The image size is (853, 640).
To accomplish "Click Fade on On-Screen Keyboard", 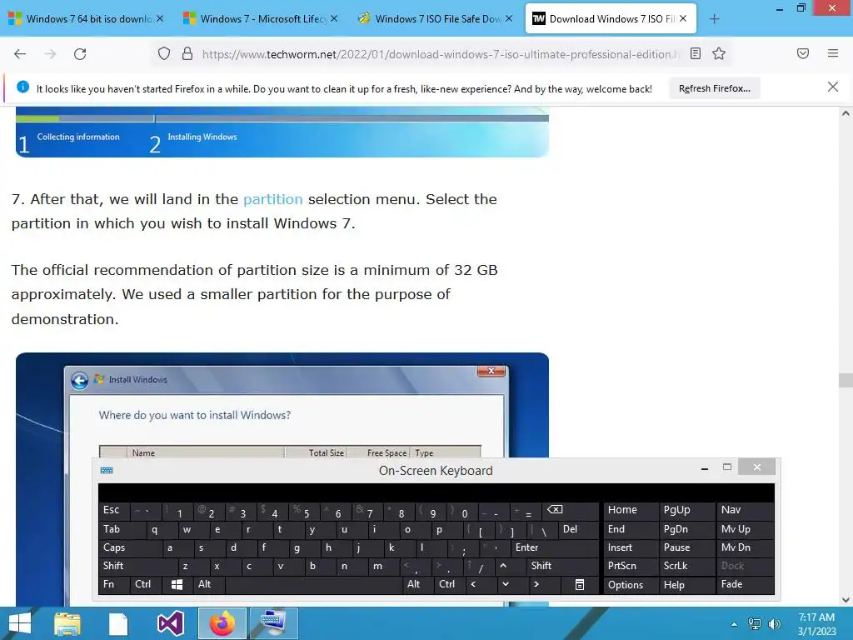I will [745, 584].
